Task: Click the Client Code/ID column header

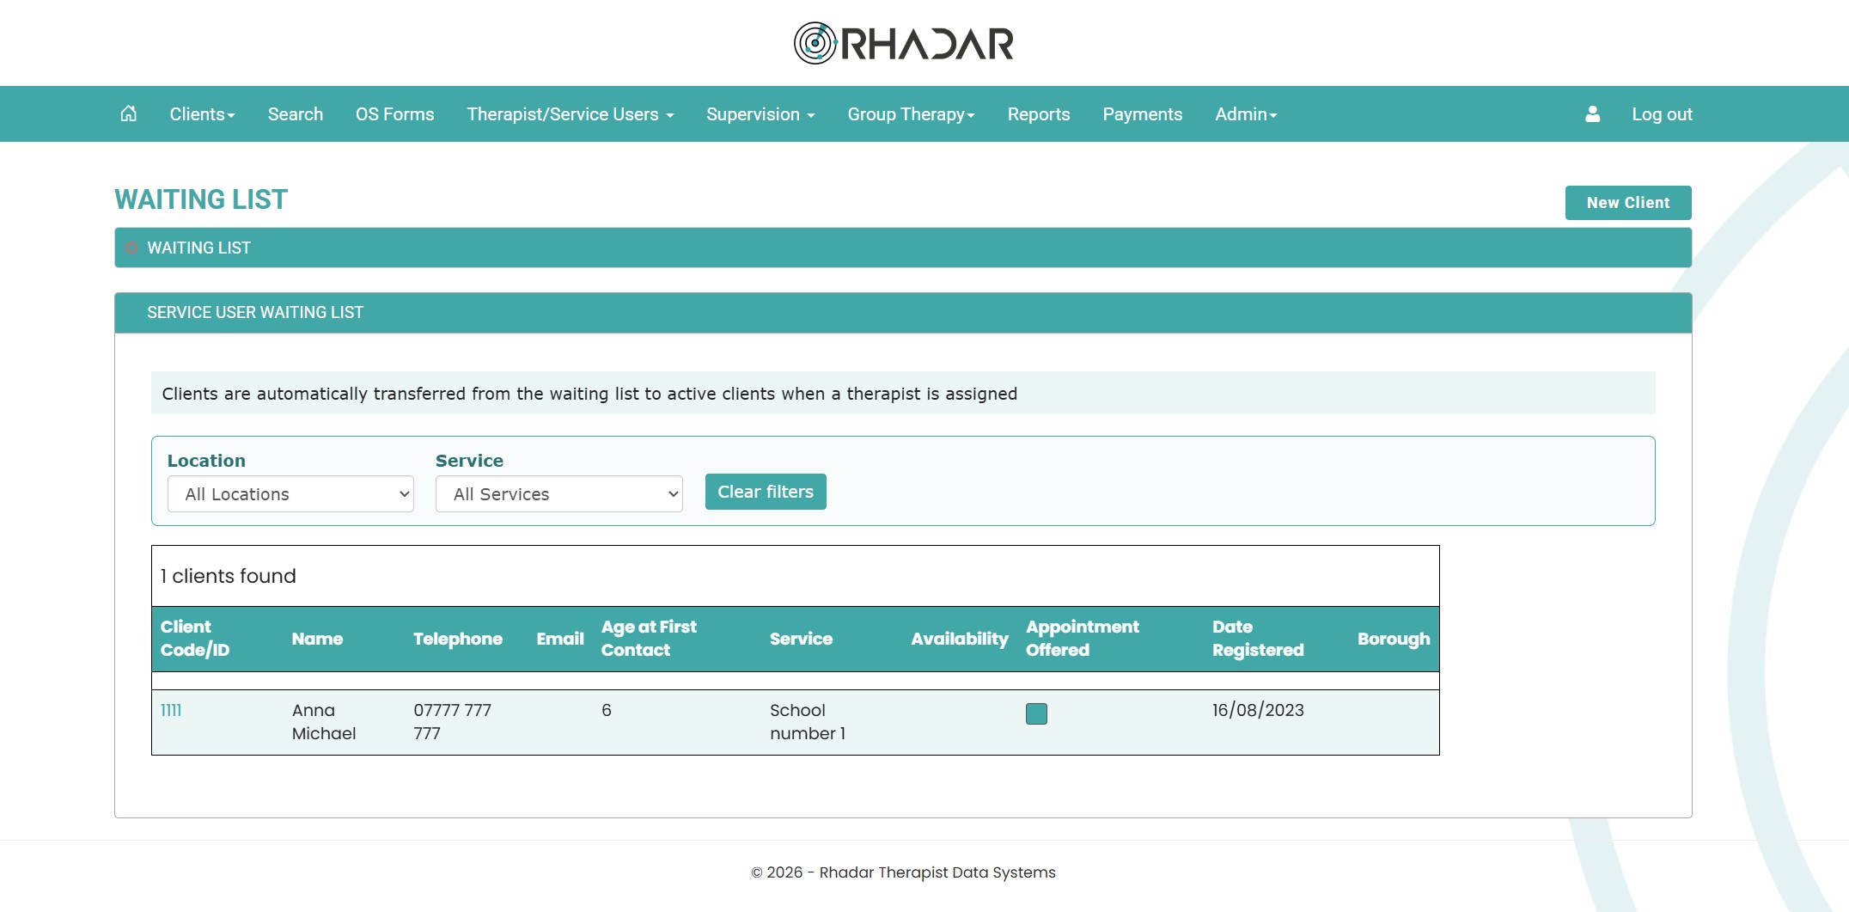Action: click(x=195, y=639)
